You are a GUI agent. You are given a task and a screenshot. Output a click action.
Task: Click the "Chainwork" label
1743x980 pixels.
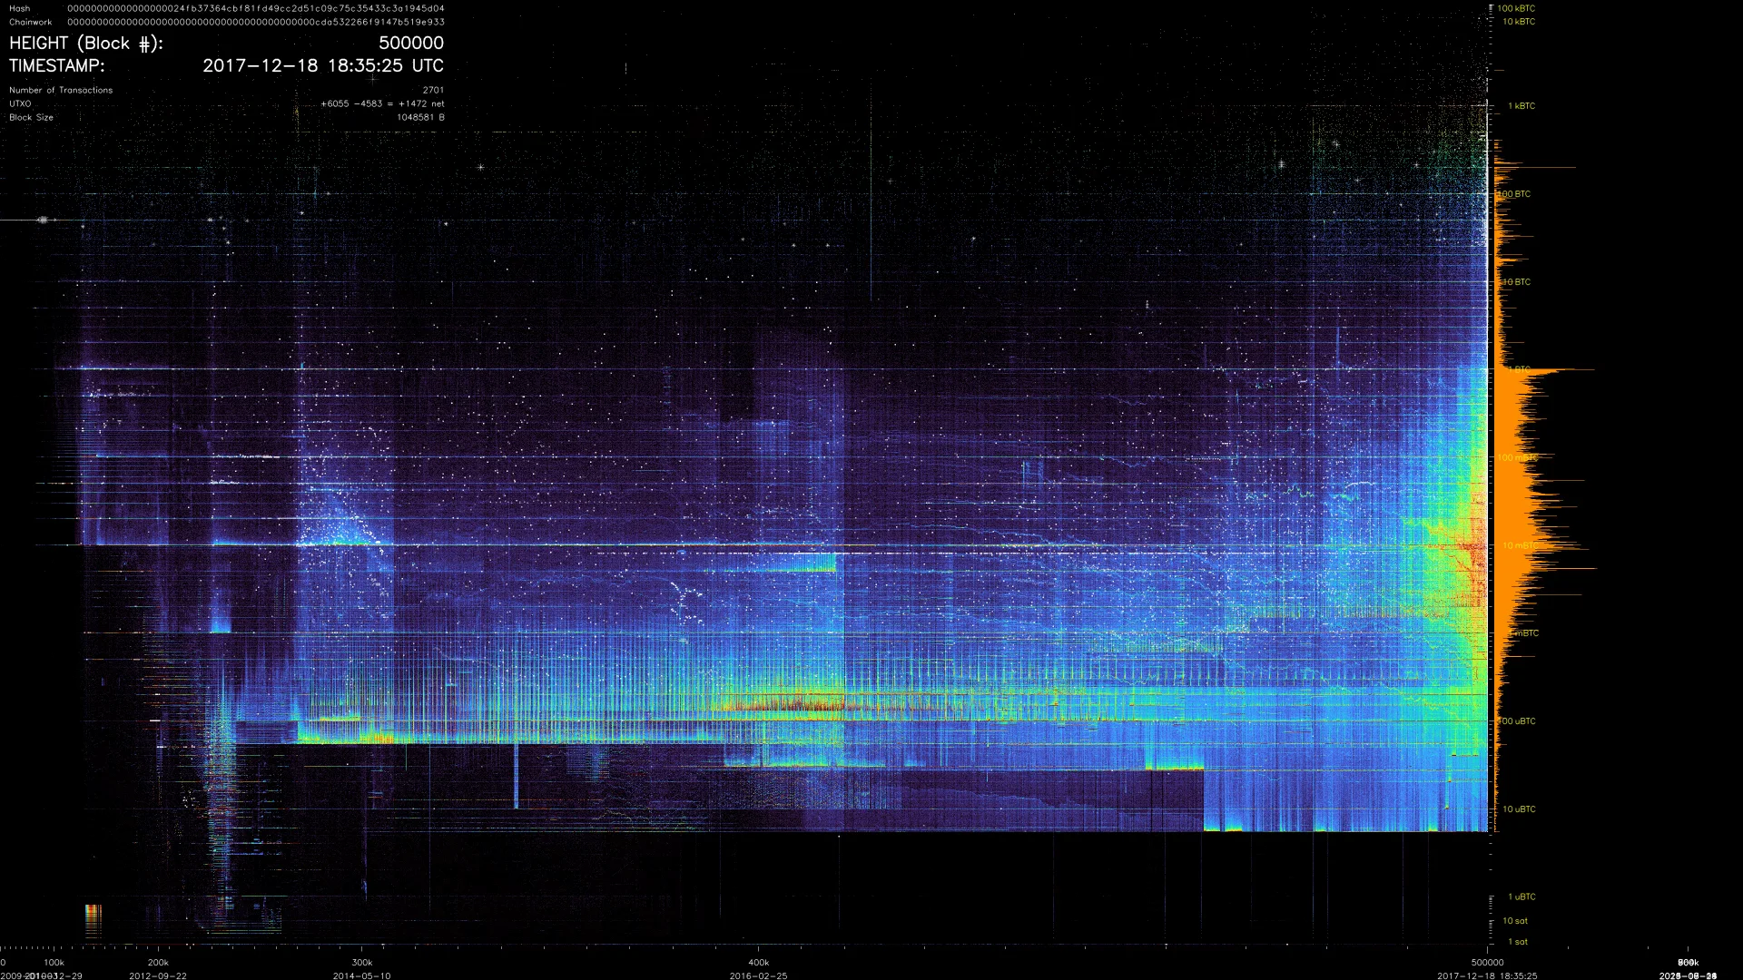click(31, 22)
